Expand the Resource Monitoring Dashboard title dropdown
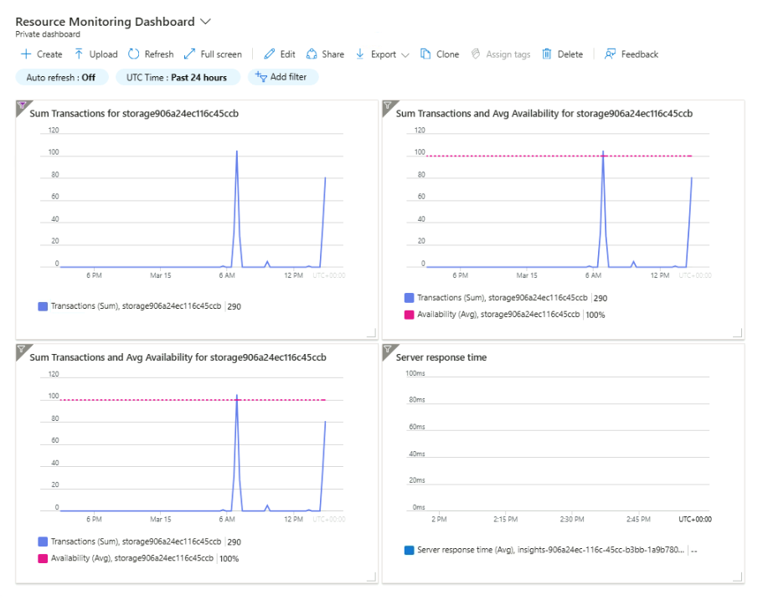Viewport: 763px width, 600px height. pyautogui.click(x=206, y=22)
